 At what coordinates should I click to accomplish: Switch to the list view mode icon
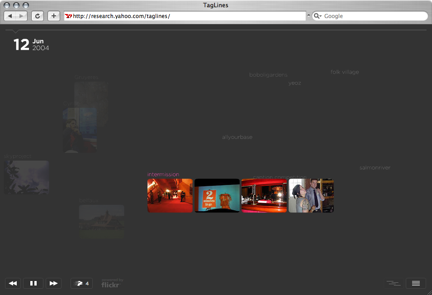pos(416,283)
